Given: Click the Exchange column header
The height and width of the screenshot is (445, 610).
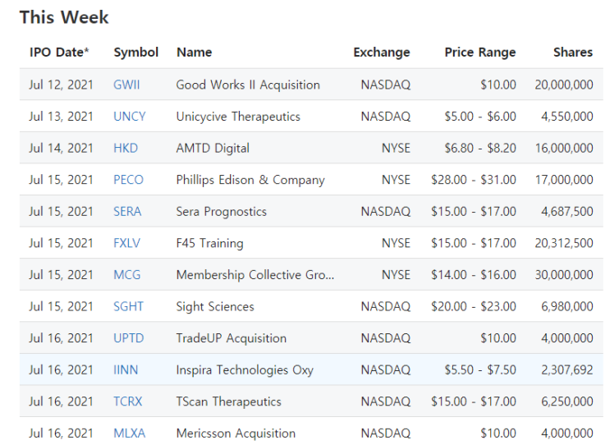Looking at the screenshot, I should tap(382, 53).
